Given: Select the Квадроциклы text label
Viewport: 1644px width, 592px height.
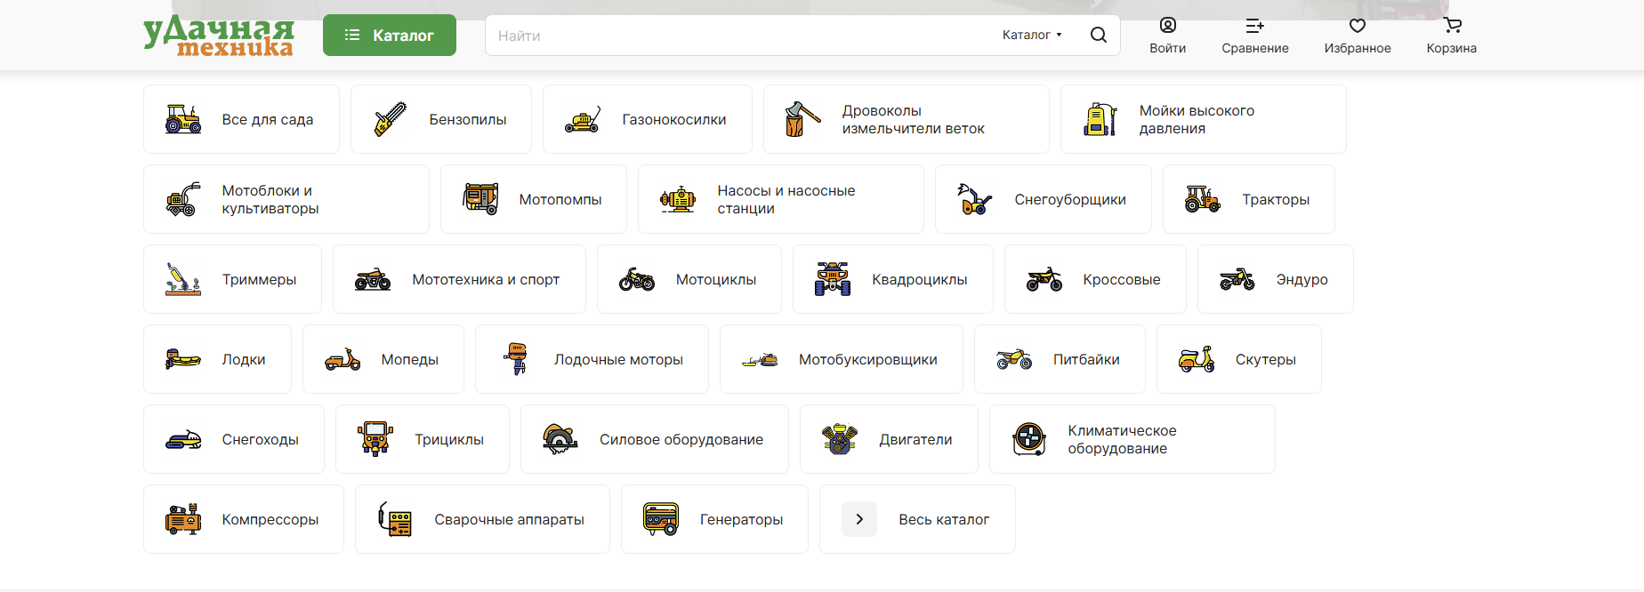Looking at the screenshot, I should pyautogui.click(x=920, y=279).
